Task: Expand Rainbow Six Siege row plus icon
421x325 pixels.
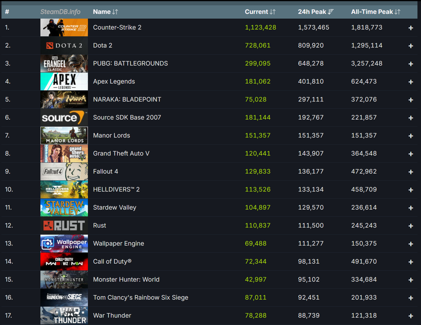Action: pos(411,298)
